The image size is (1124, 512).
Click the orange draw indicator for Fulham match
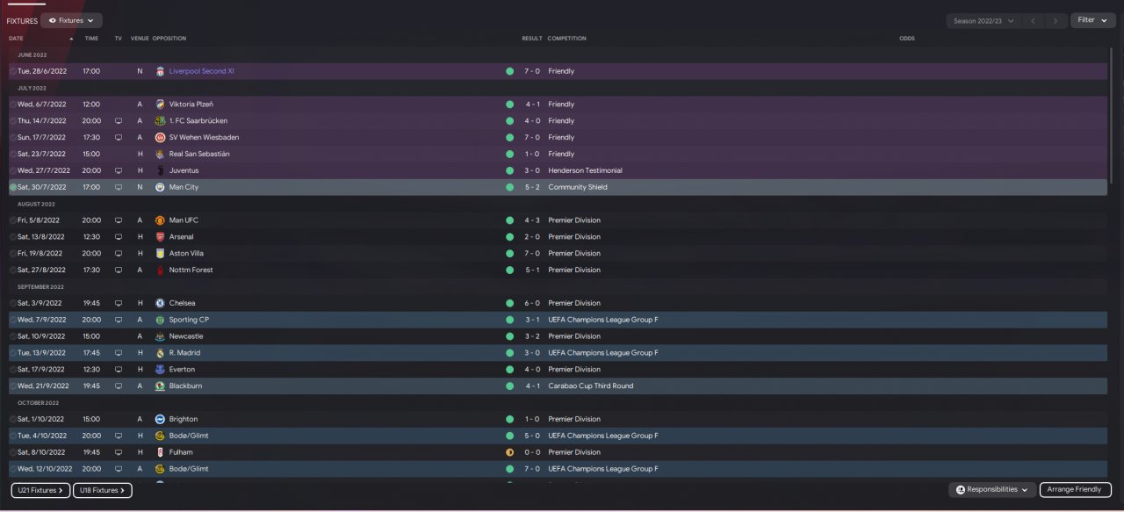[509, 452]
